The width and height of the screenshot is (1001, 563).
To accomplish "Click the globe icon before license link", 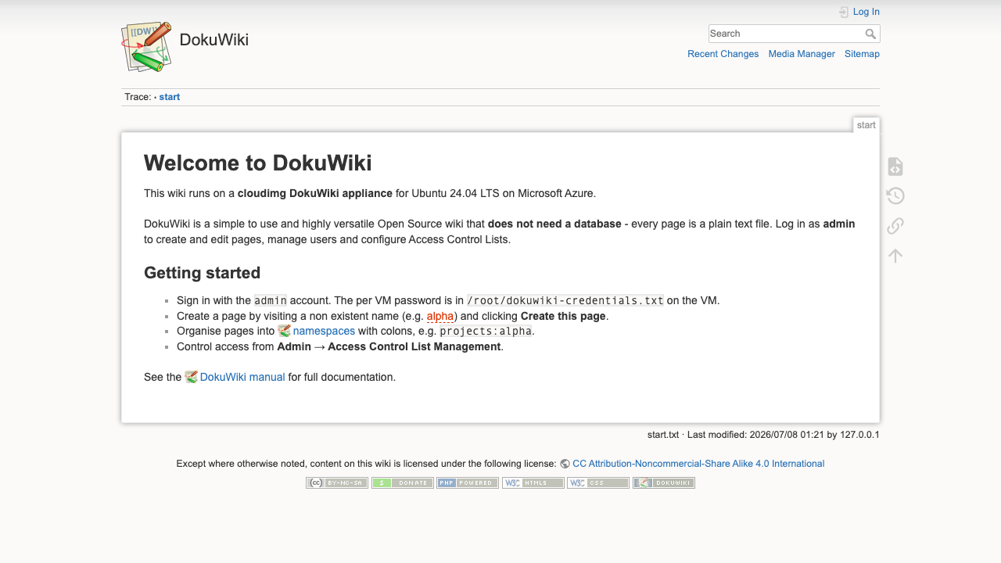I will pos(565,464).
